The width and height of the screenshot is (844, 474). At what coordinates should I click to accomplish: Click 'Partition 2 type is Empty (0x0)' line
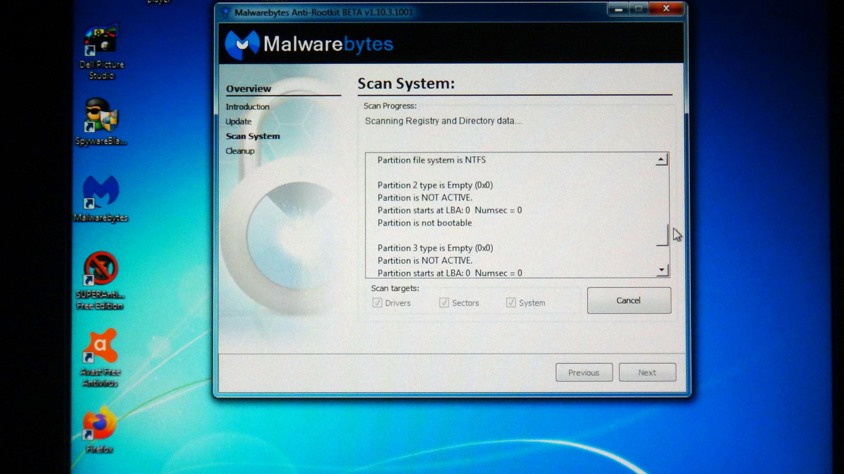tap(435, 185)
